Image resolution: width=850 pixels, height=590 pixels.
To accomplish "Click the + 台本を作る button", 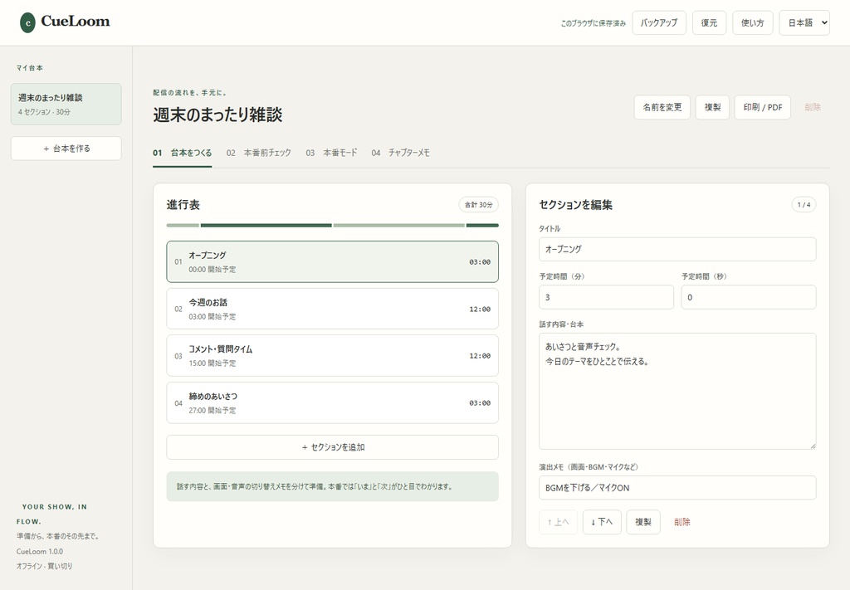I will click(x=66, y=149).
